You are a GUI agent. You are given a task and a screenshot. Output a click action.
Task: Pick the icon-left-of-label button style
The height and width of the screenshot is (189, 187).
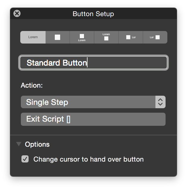tap(131, 37)
